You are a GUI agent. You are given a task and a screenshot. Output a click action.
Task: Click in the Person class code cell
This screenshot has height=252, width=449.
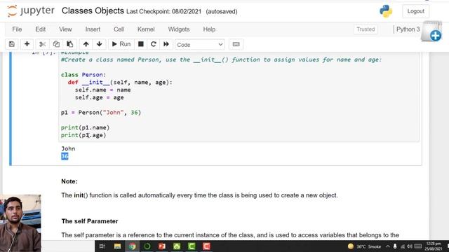239,97
